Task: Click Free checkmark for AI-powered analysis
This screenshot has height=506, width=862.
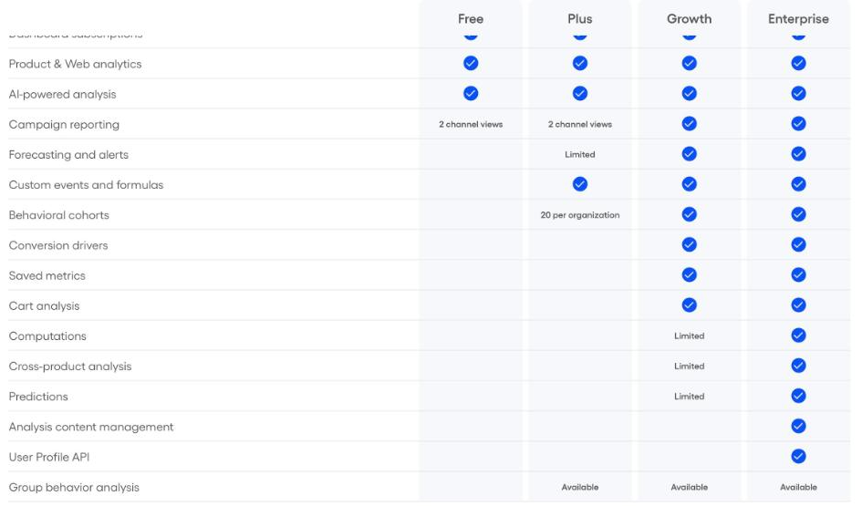Action: pyautogui.click(x=471, y=93)
